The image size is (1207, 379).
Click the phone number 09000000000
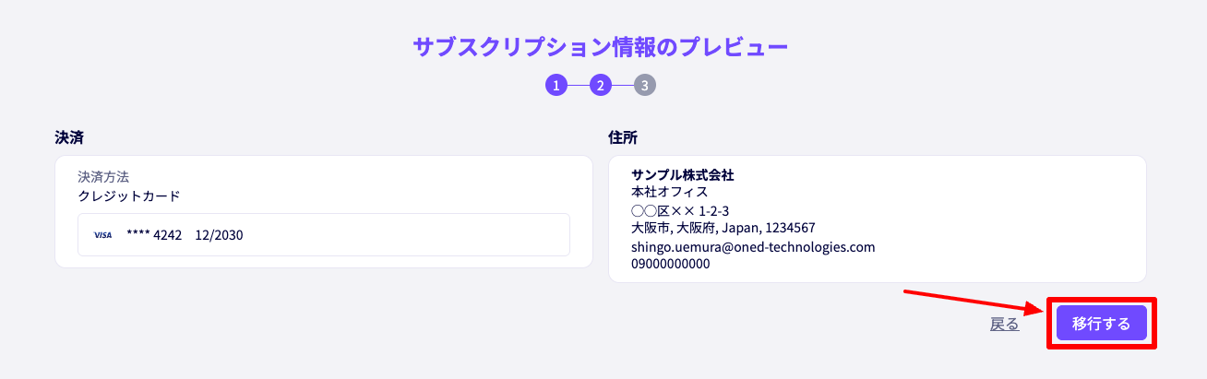point(671,264)
